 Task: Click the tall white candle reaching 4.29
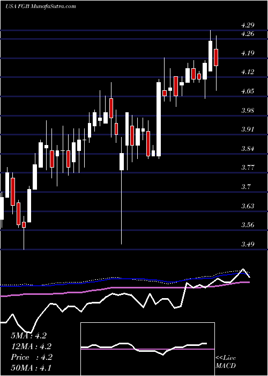[x=210, y=56]
